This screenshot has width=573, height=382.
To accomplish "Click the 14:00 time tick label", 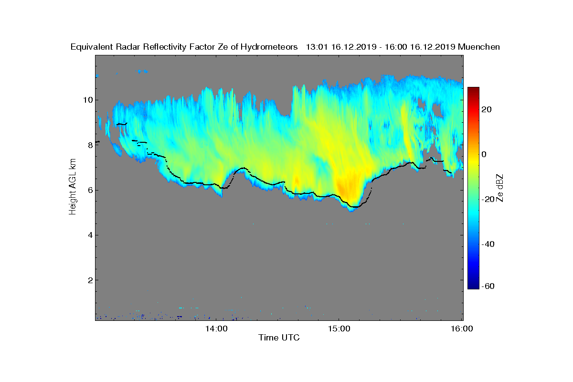I will (x=216, y=329).
